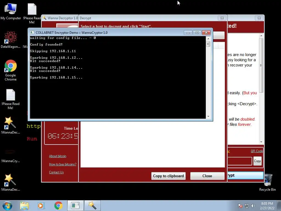
Task: Open About bitcoin link
Action: click(x=58, y=156)
